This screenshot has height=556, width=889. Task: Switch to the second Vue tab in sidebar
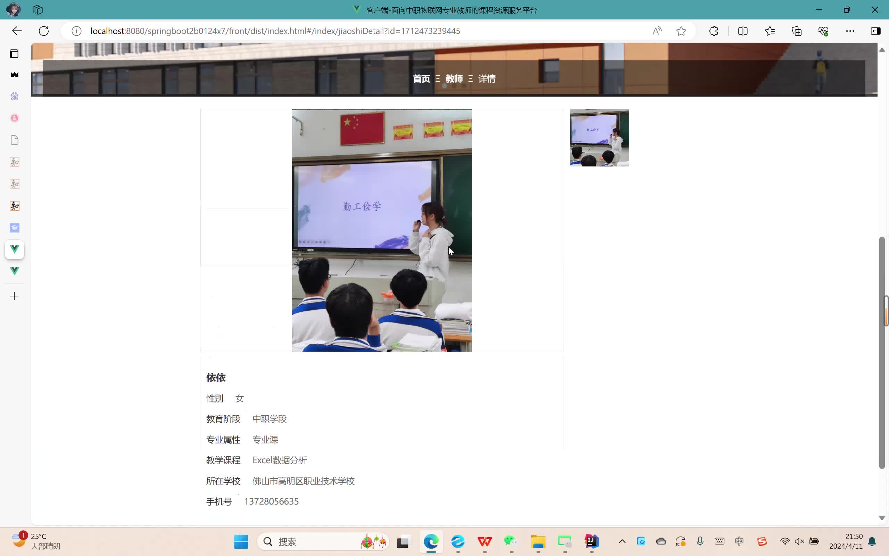pyautogui.click(x=14, y=271)
